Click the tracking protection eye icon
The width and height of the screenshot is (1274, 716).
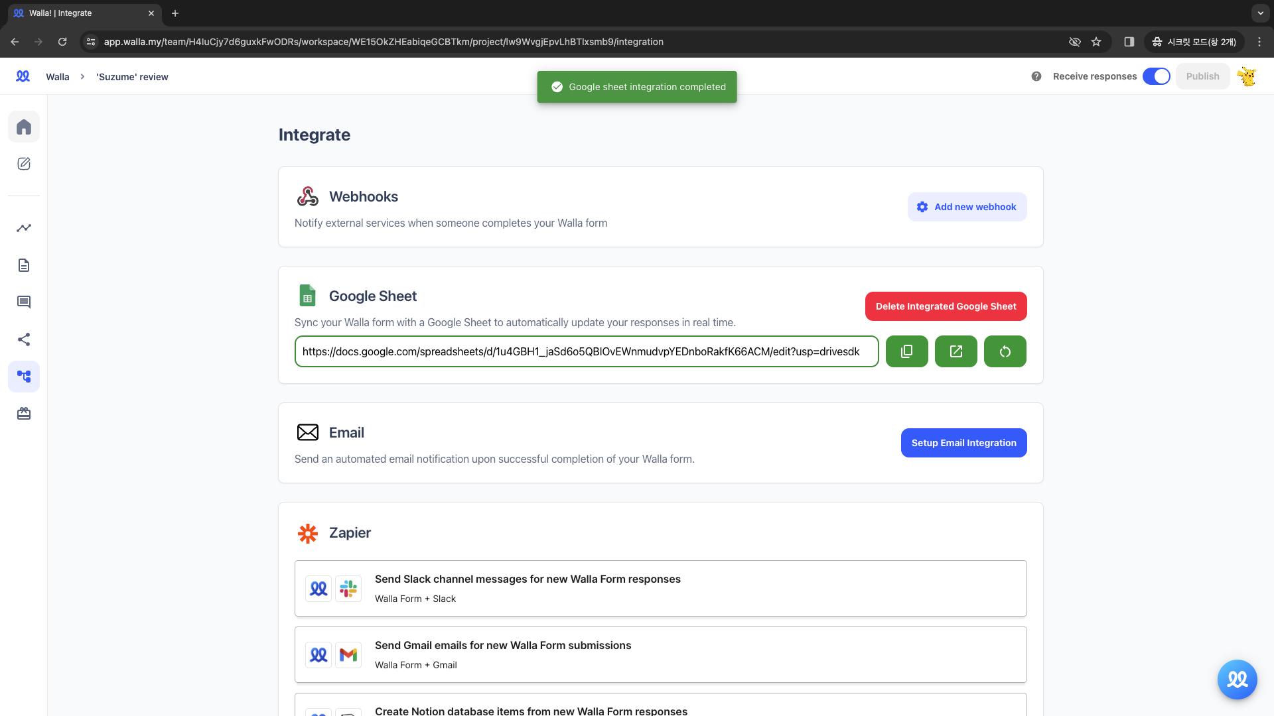click(1075, 42)
